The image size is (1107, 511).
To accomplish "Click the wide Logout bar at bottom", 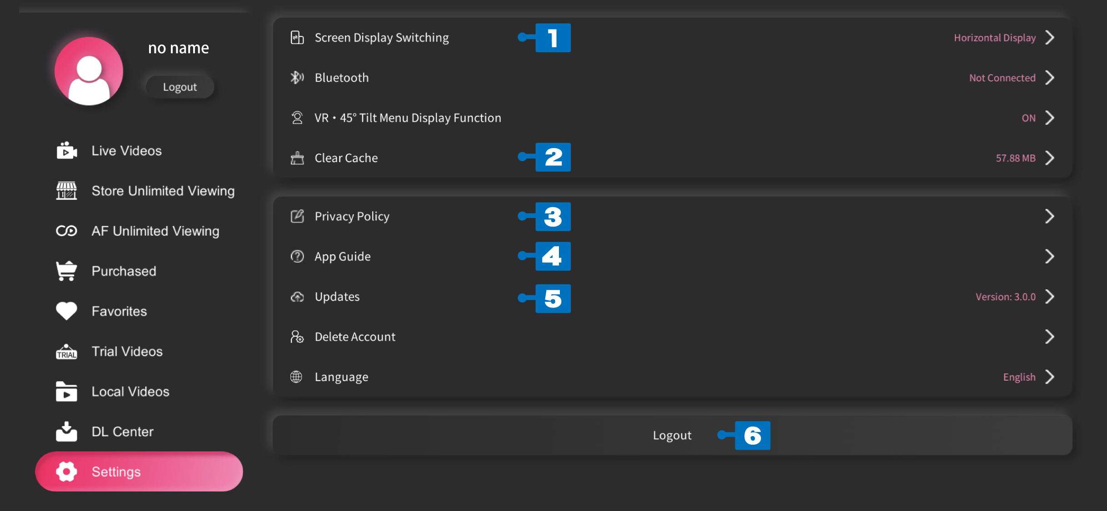I will (x=672, y=435).
